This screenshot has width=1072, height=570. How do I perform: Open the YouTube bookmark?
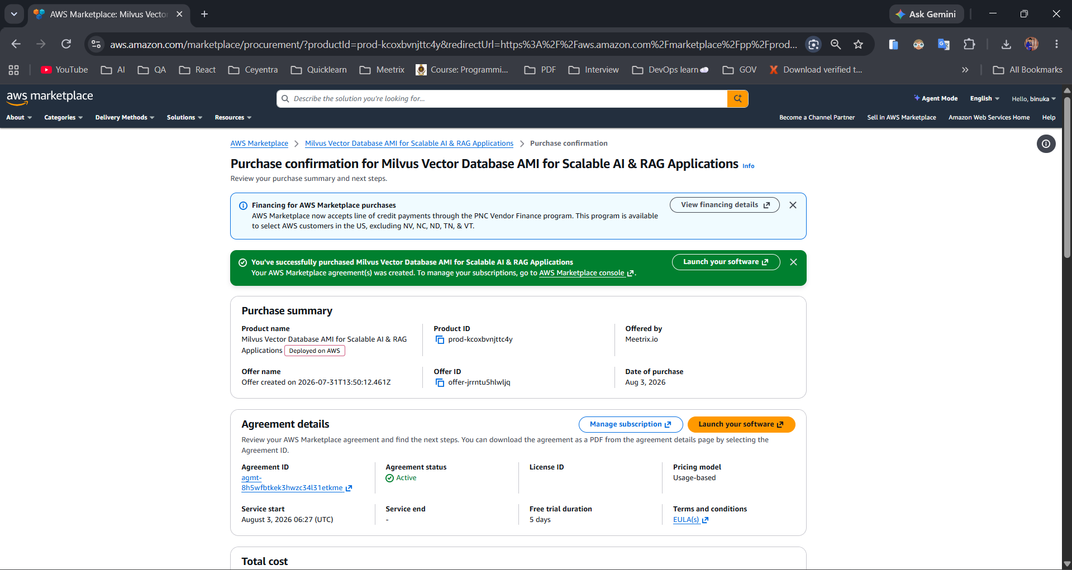point(64,70)
